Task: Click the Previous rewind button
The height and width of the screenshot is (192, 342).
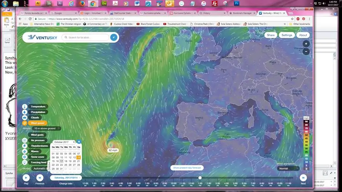Action: tap(40, 178)
